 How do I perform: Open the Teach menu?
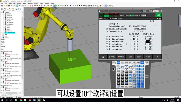coord(24,3)
